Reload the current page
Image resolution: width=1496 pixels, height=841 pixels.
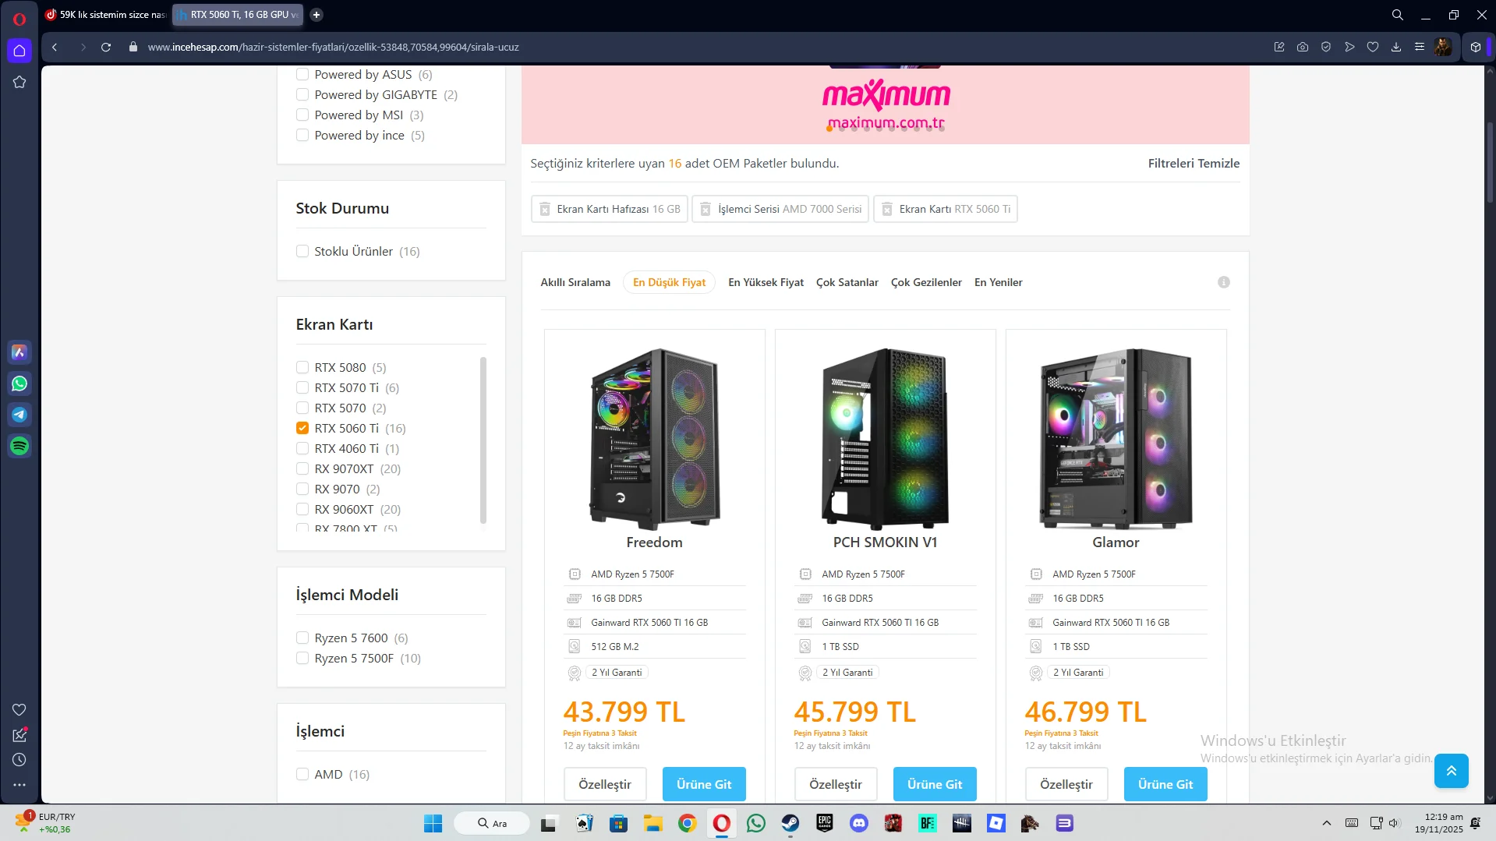[x=106, y=47]
